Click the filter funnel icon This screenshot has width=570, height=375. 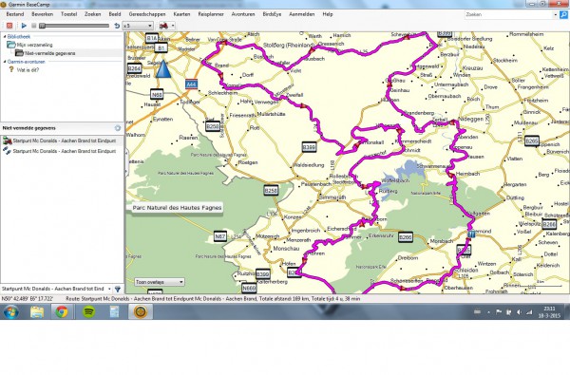click(118, 290)
